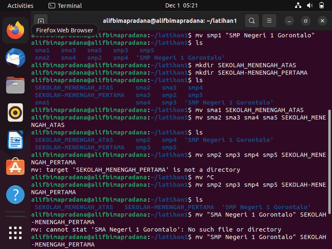Screen dimensions: 332x249
Task: Click the volume speaker icon
Action: [310, 5]
